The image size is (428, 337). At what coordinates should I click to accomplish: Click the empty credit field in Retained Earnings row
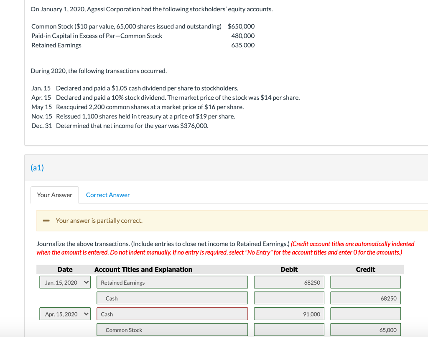pyautogui.click(x=365, y=282)
